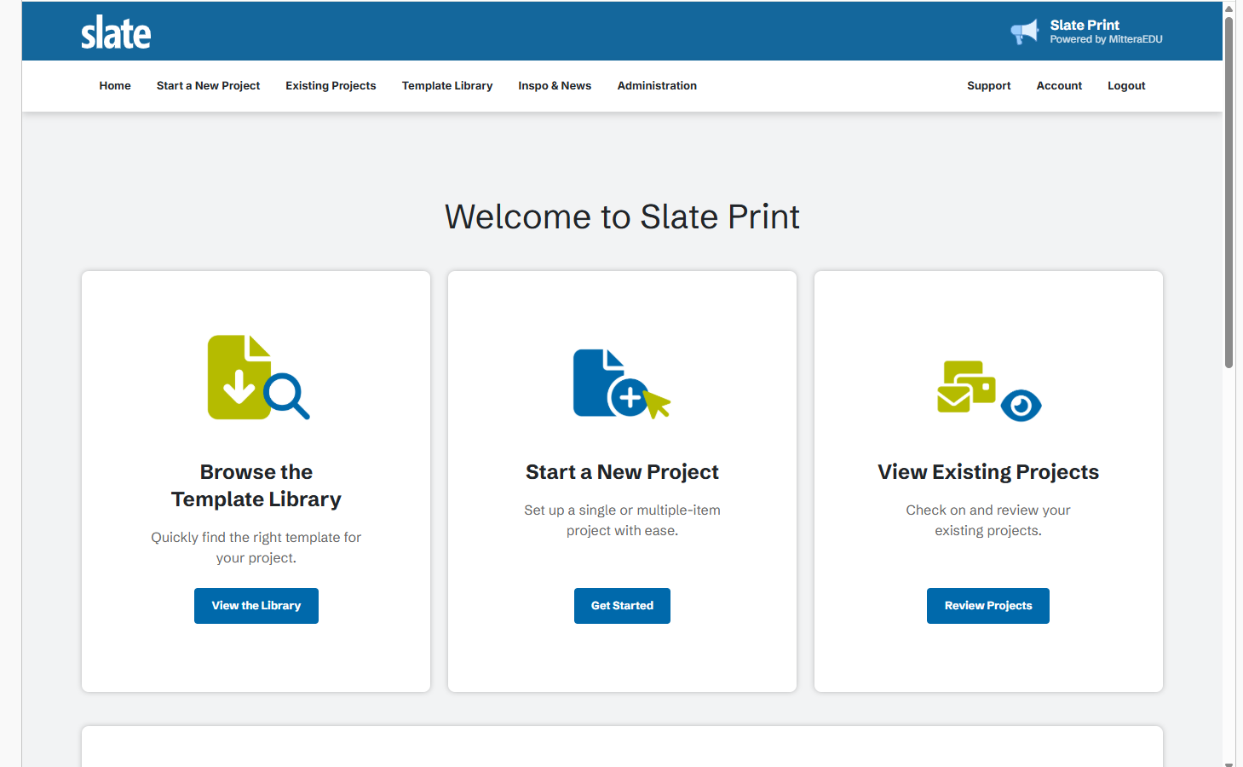Click the Browse the Template Library heading
Viewport: 1243px width, 767px height.
pos(256,486)
